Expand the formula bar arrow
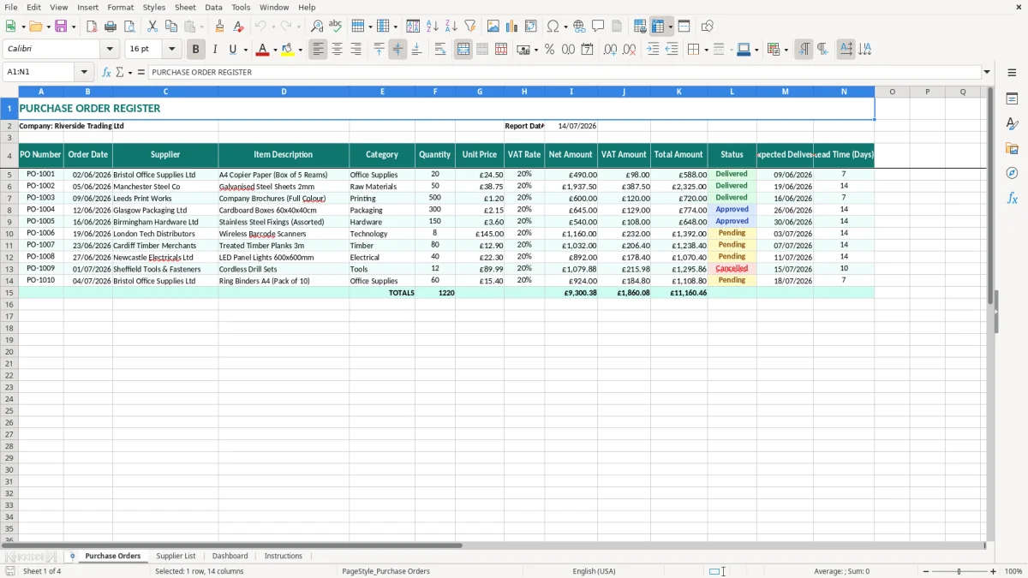 tap(987, 72)
